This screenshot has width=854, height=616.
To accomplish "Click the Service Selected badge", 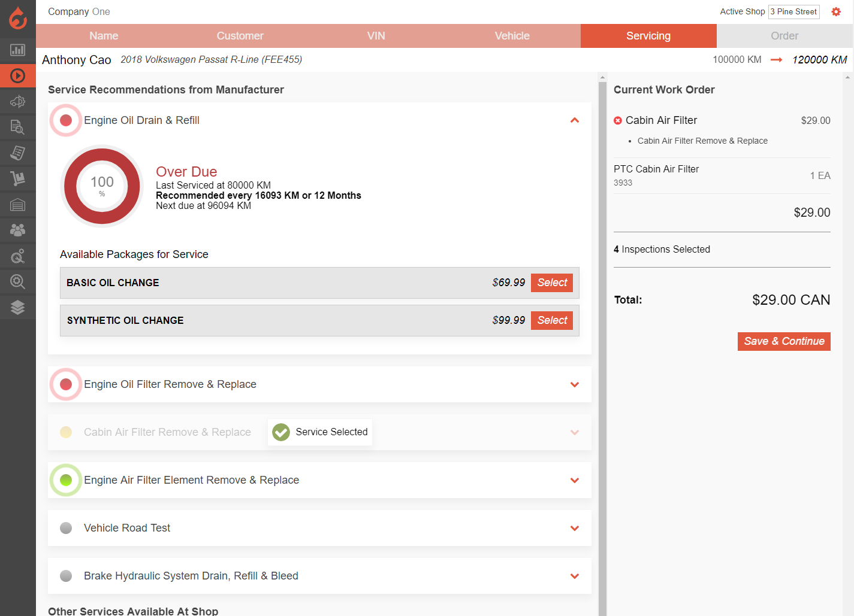I will pos(320,432).
